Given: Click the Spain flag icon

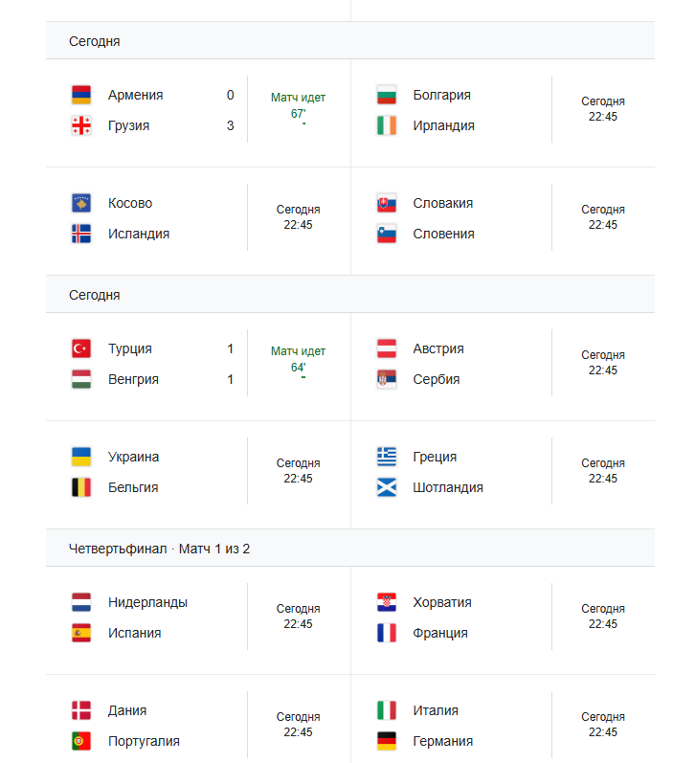Looking at the screenshot, I should click(81, 633).
